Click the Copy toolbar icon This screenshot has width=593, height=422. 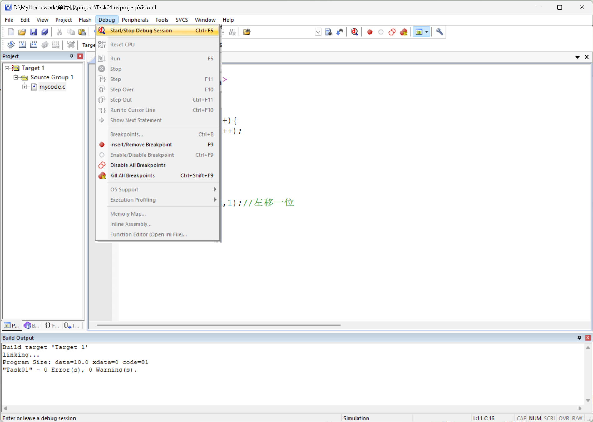71,32
